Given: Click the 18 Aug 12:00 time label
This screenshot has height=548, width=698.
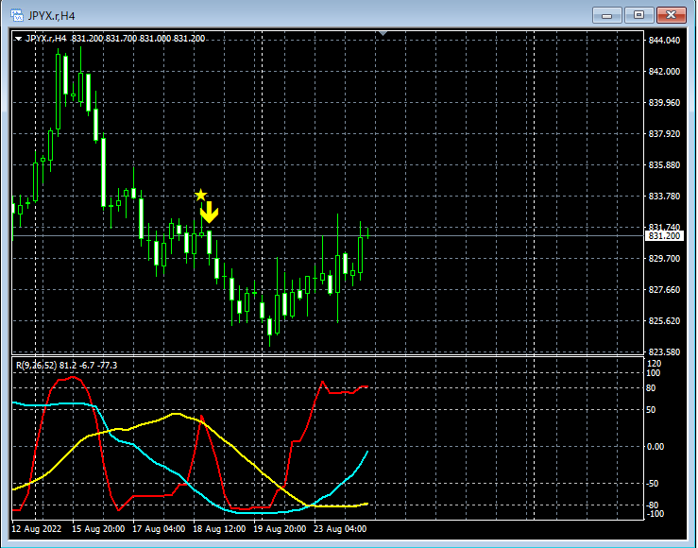Looking at the screenshot, I should [x=219, y=529].
